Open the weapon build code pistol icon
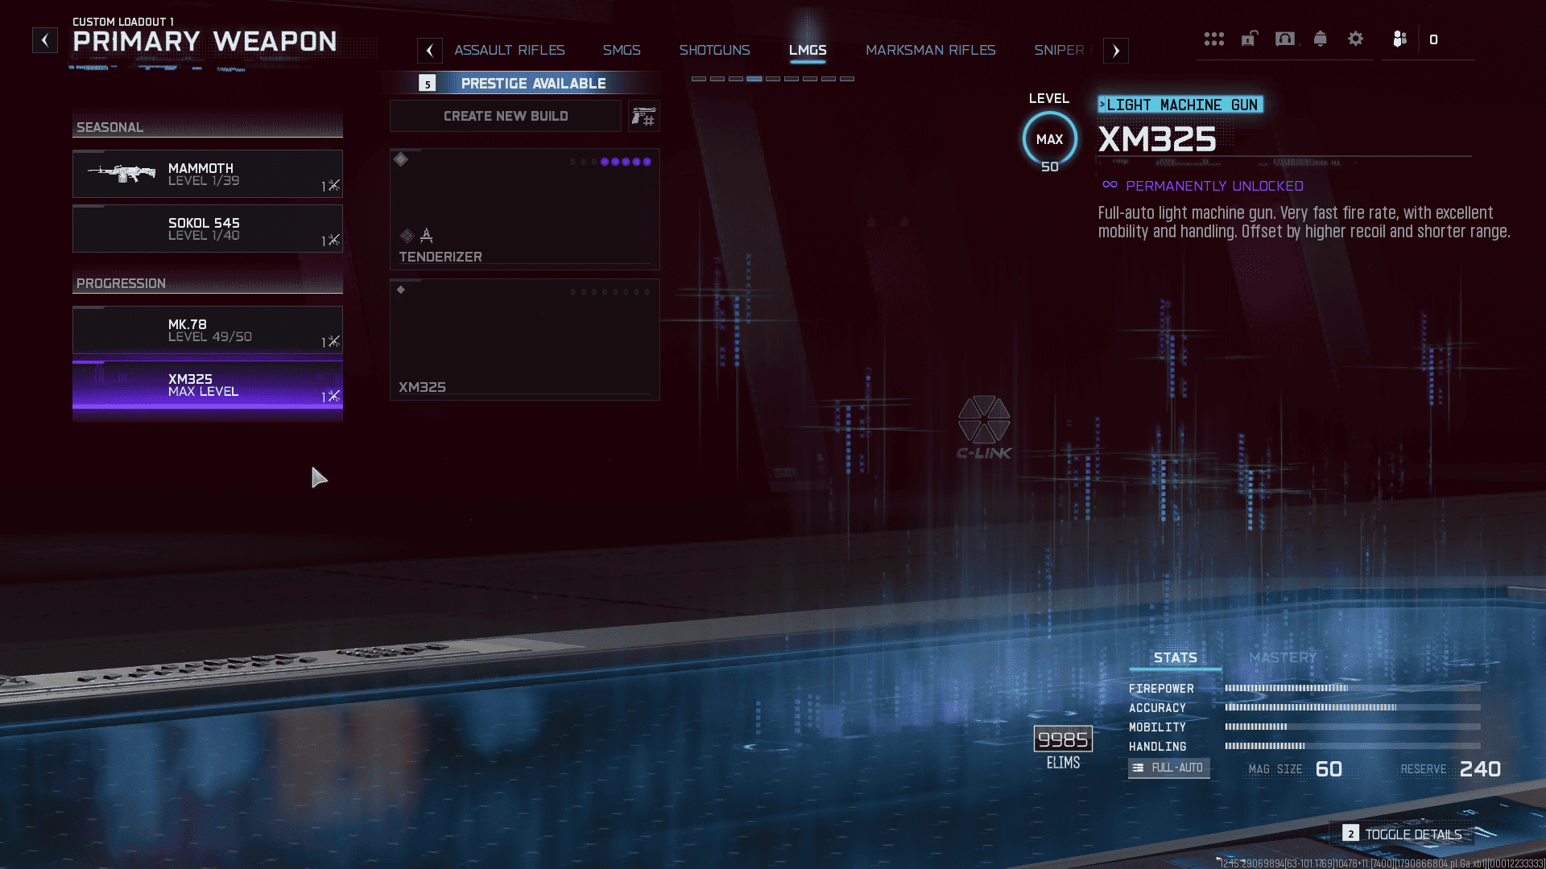Viewport: 1546px width, 869px height. coord(643,117)
